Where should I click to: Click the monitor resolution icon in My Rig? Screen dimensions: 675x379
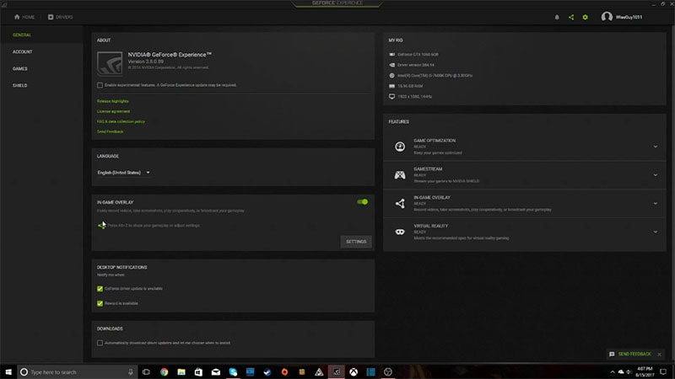(x=391, y=96)
